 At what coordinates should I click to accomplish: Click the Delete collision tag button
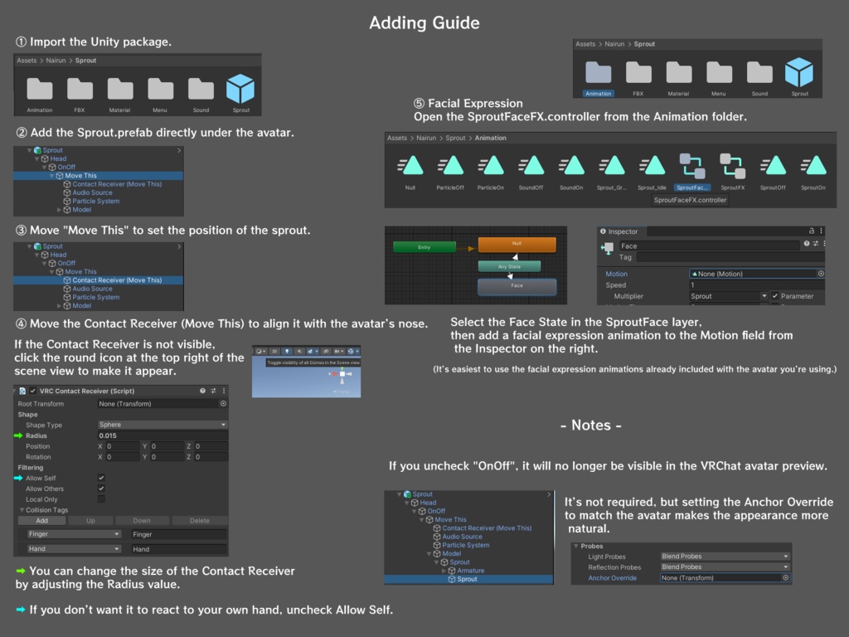pyautogui.click(x=200, y=521)
